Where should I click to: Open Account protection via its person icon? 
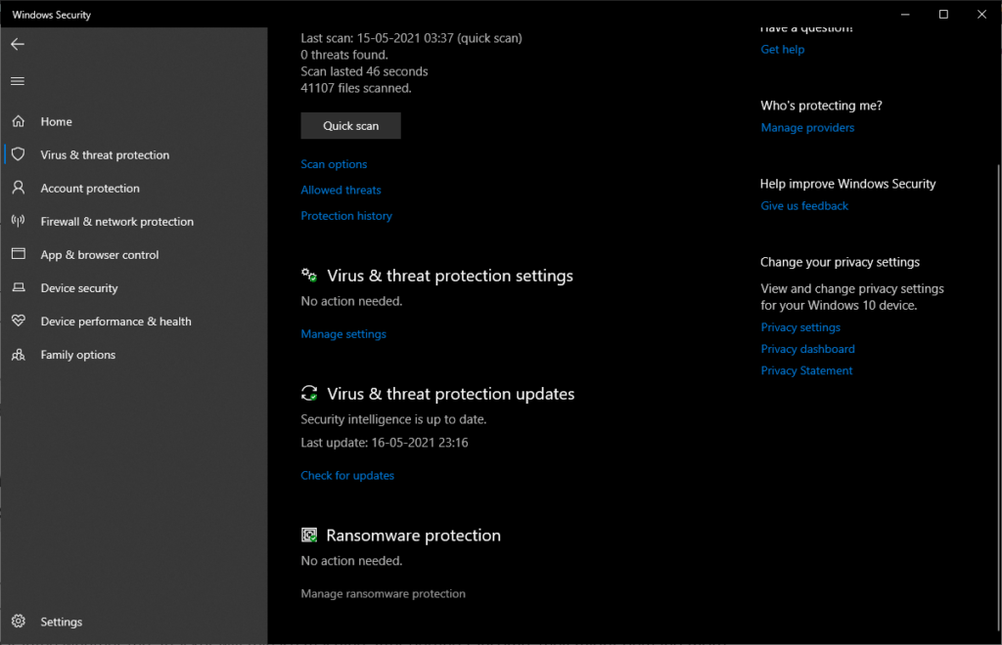click(18, 188)
